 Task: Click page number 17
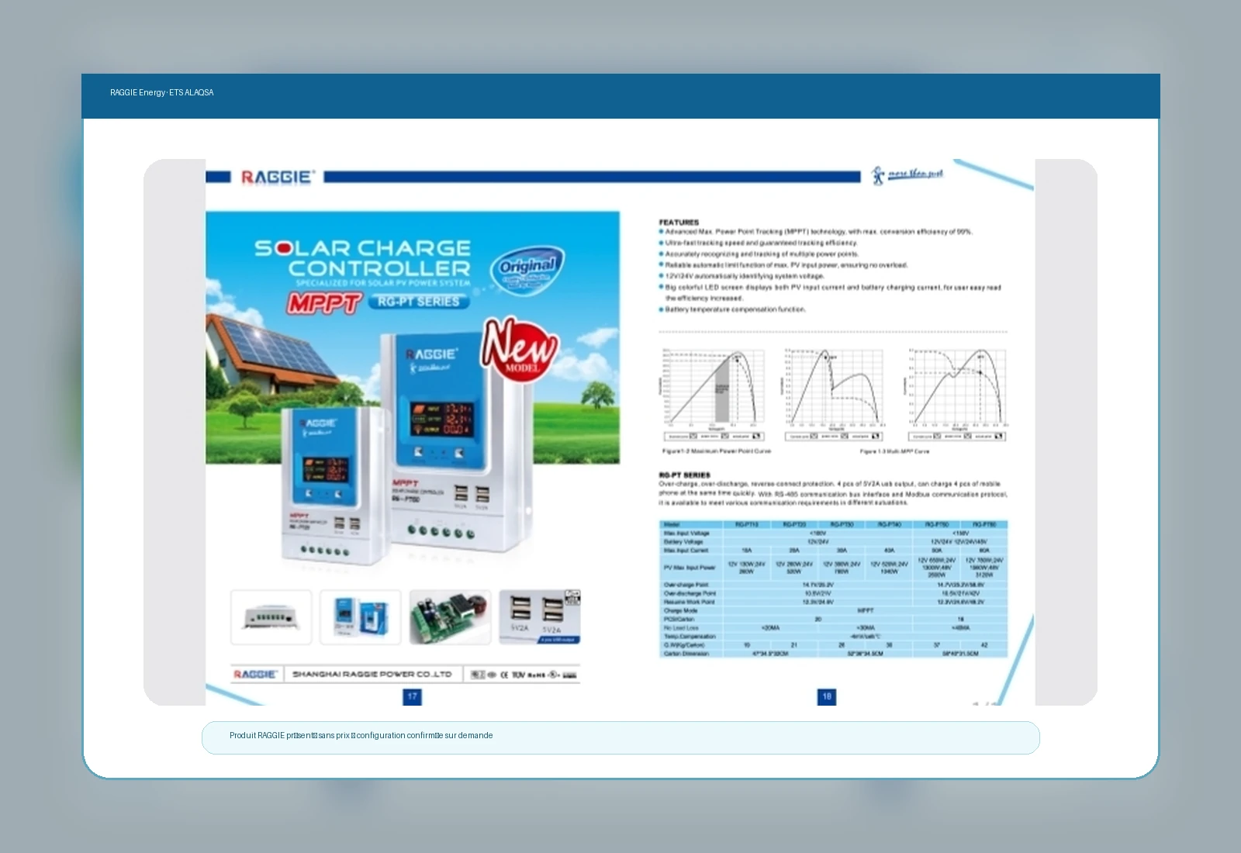pos(412,696)
